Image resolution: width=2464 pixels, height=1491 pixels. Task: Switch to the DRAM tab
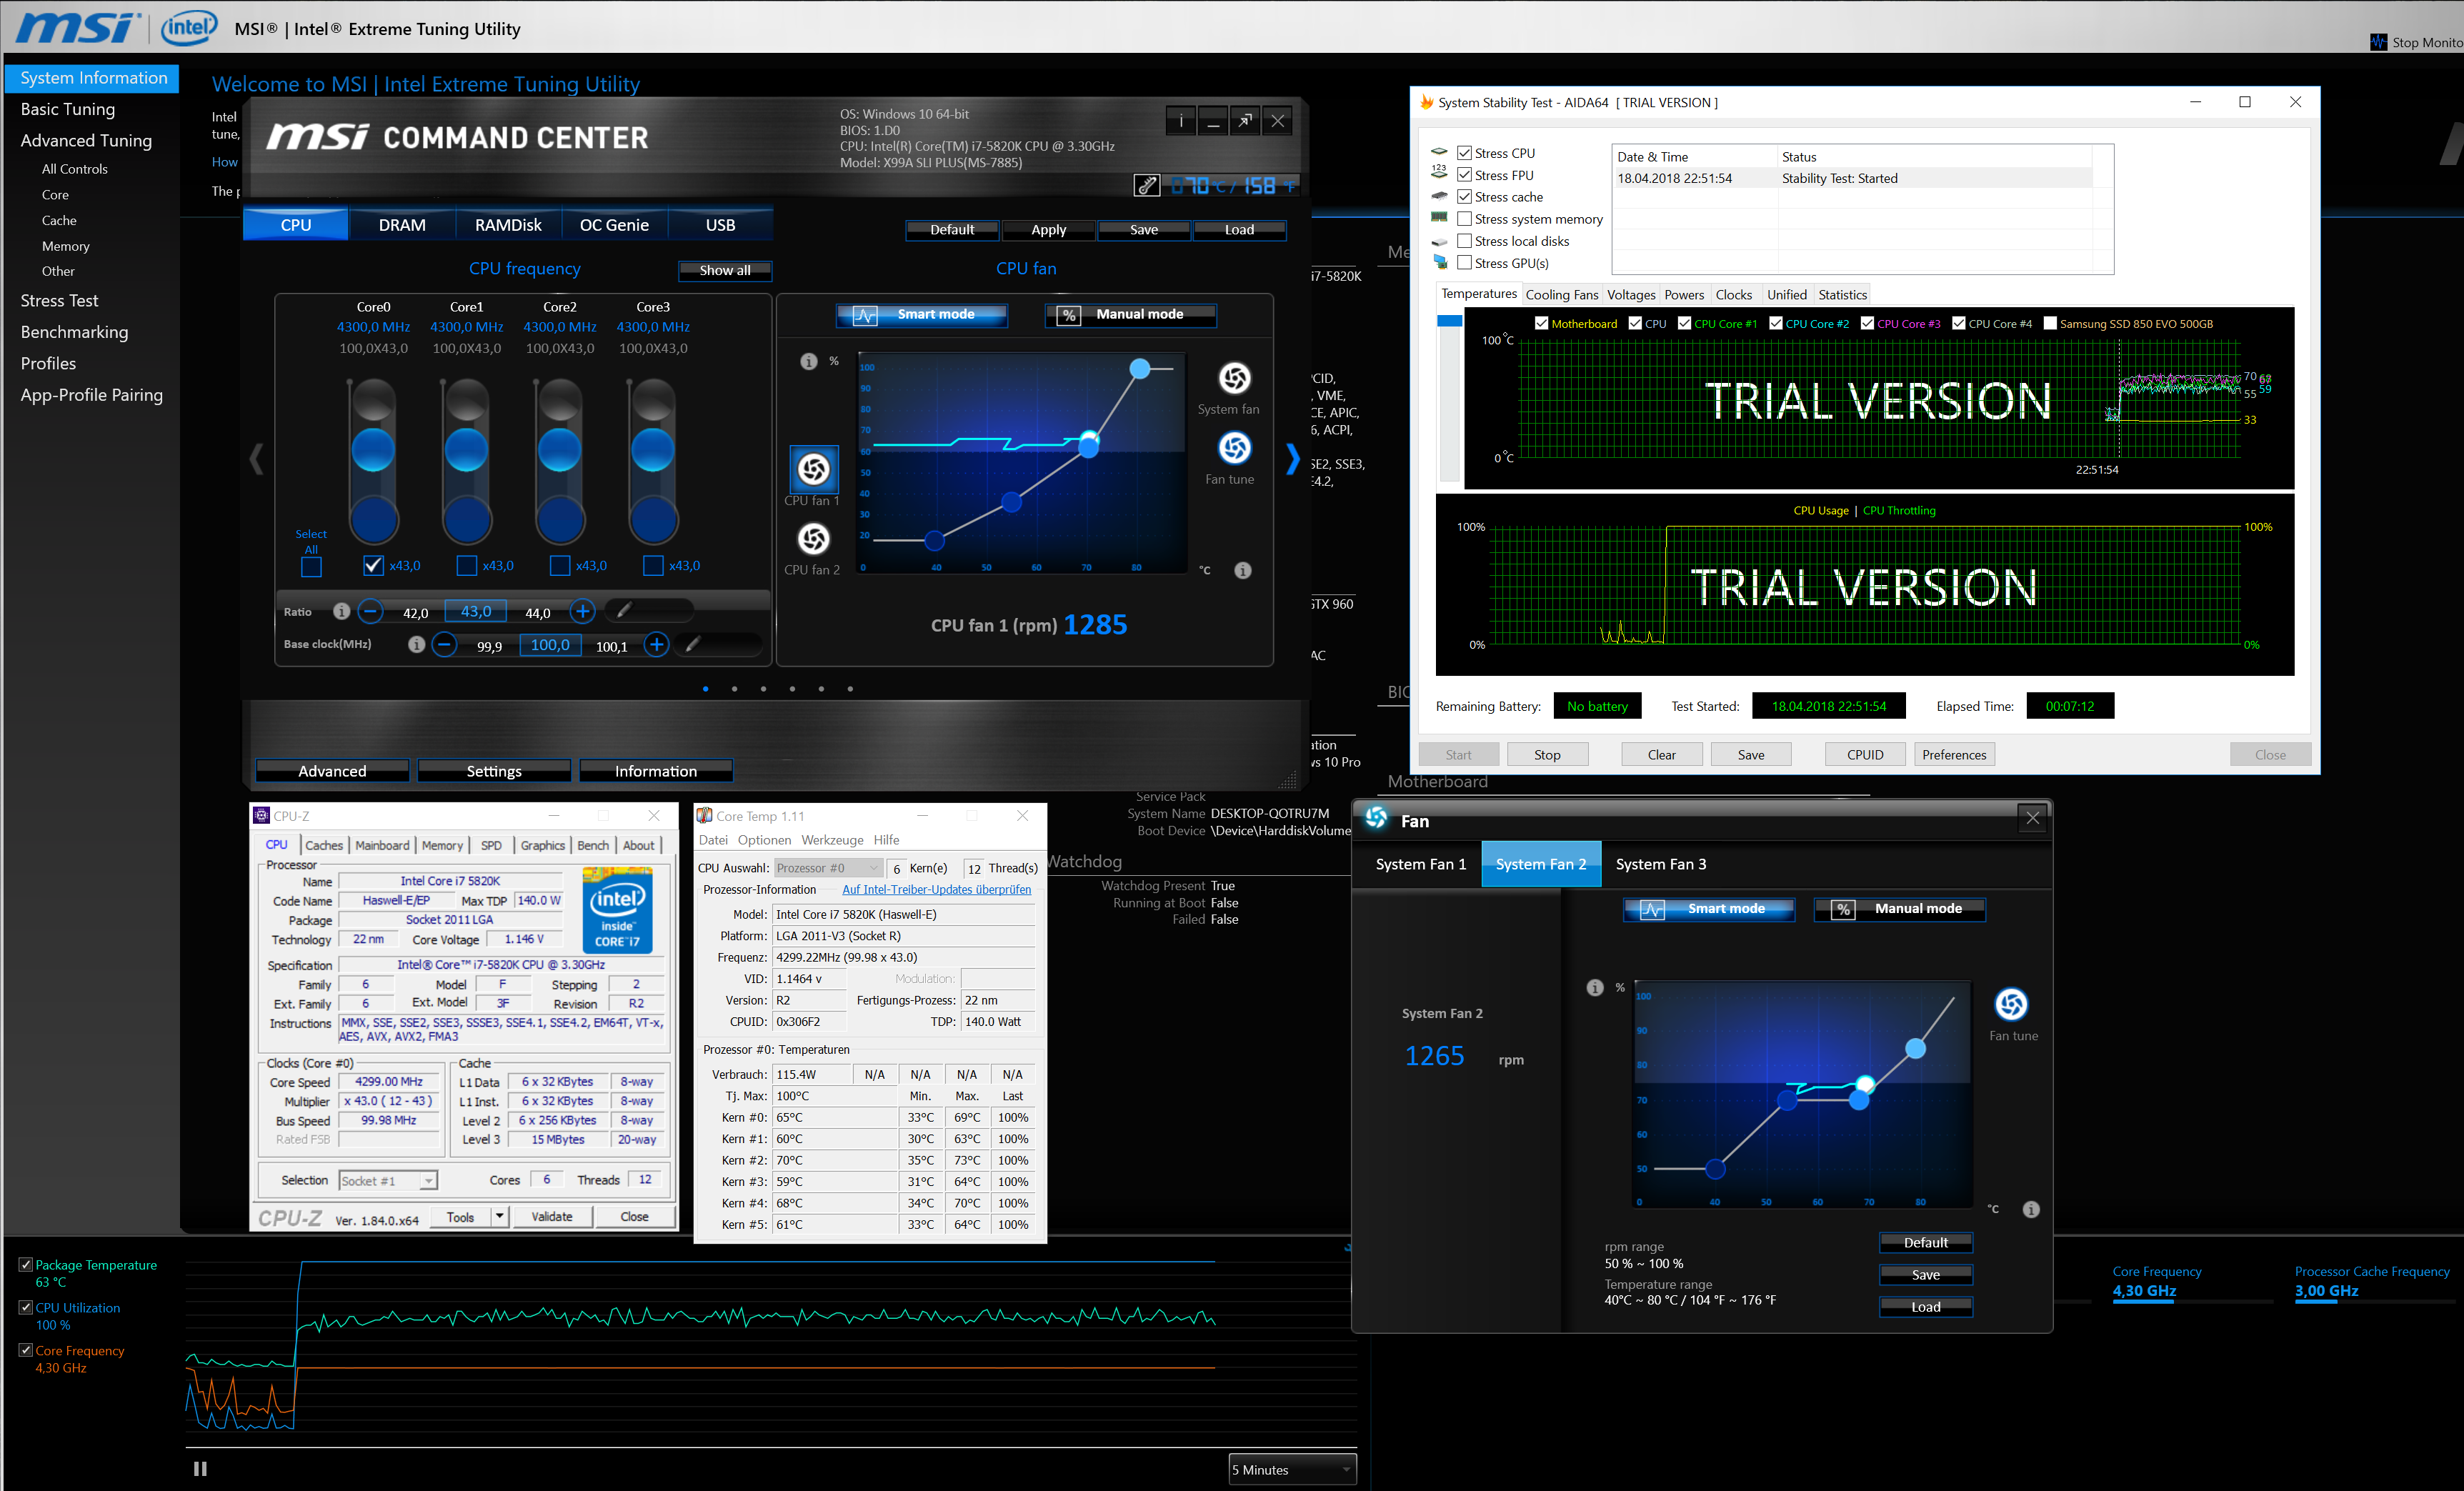[x=402, y=225]
